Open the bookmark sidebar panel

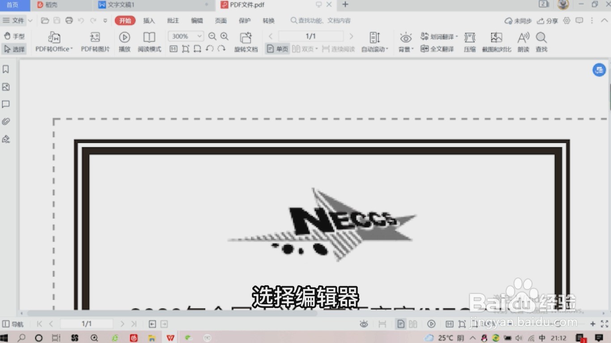coord(6,69)
